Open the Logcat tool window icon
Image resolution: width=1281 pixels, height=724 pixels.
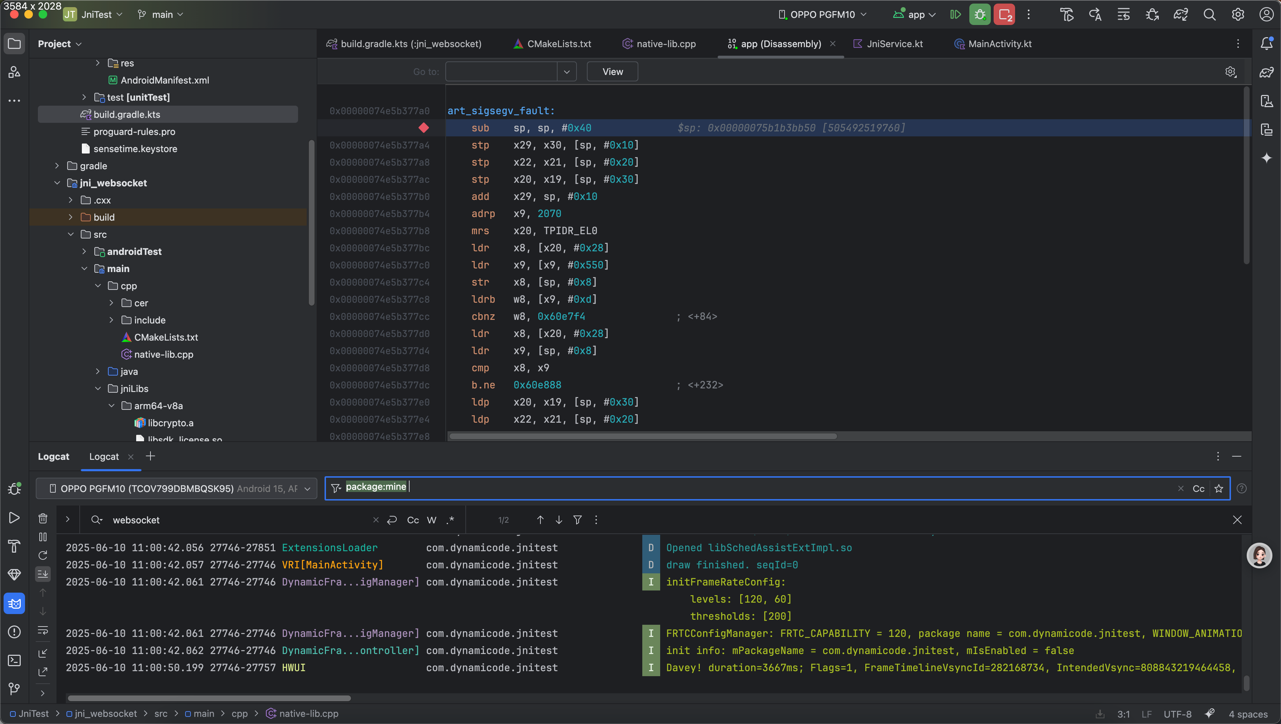[x=14, y=603]
